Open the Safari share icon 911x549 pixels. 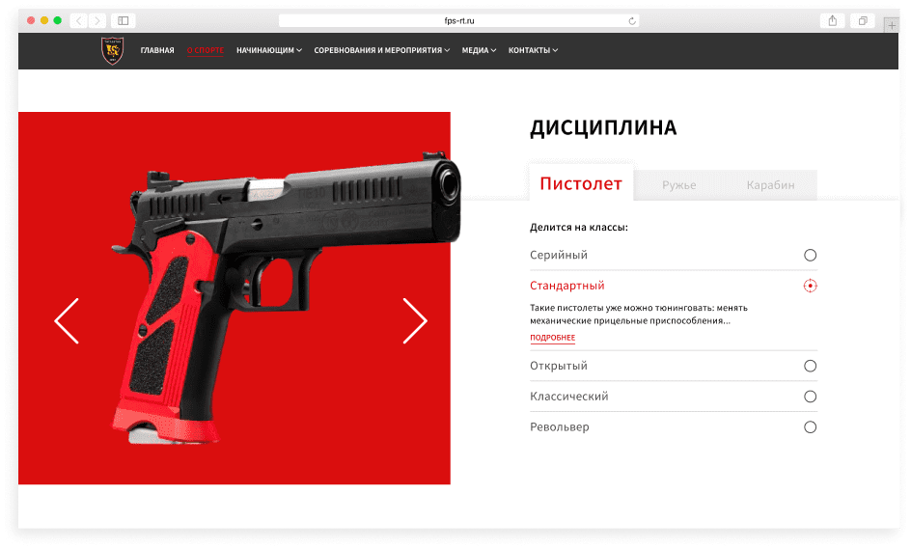tap(833, 21)
